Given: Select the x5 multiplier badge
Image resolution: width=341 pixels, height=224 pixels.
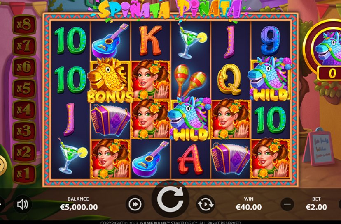Looking at the screenshot, I should click(24, 89).
